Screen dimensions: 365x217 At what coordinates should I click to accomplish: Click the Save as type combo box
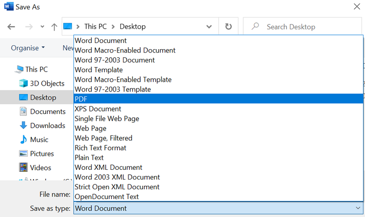218,208
